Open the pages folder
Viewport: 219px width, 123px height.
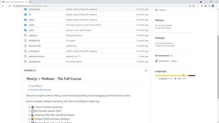pos(31,20)
